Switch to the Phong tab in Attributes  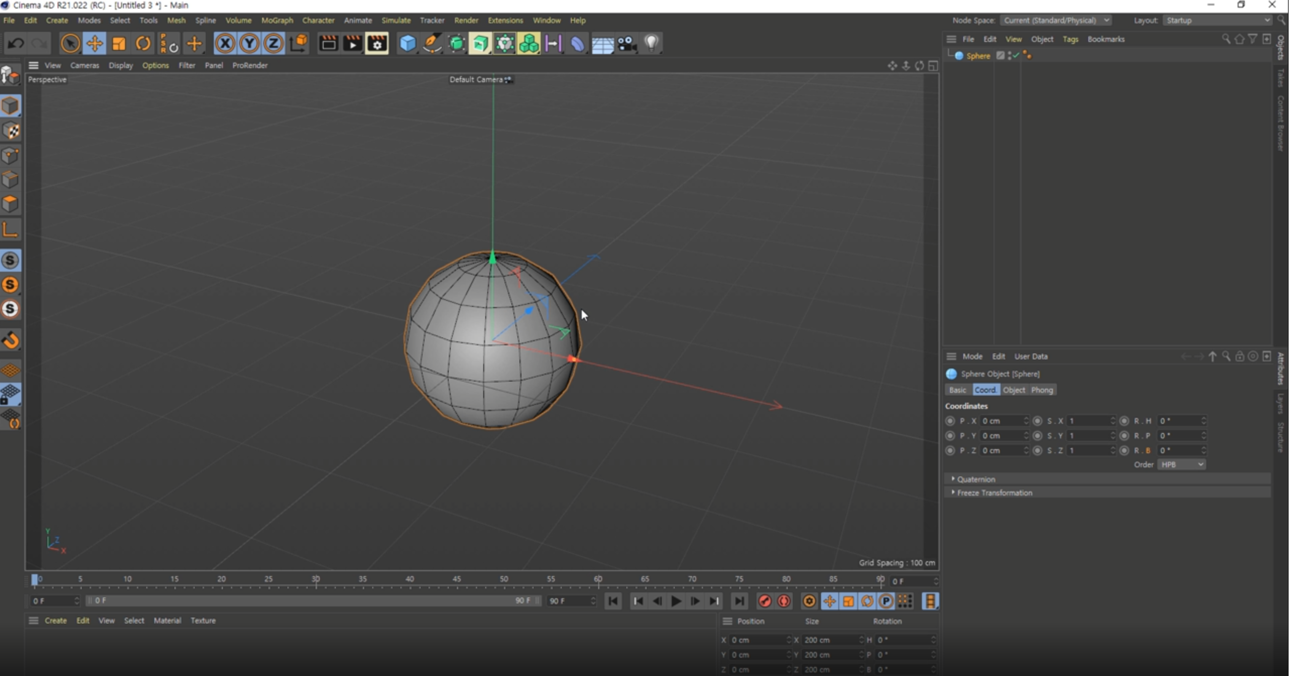point(1042,390)
